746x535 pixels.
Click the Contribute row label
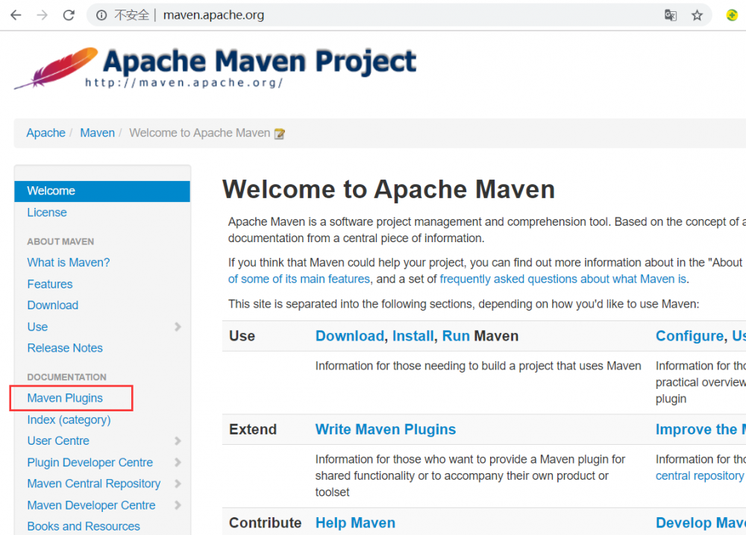point(265,522)
